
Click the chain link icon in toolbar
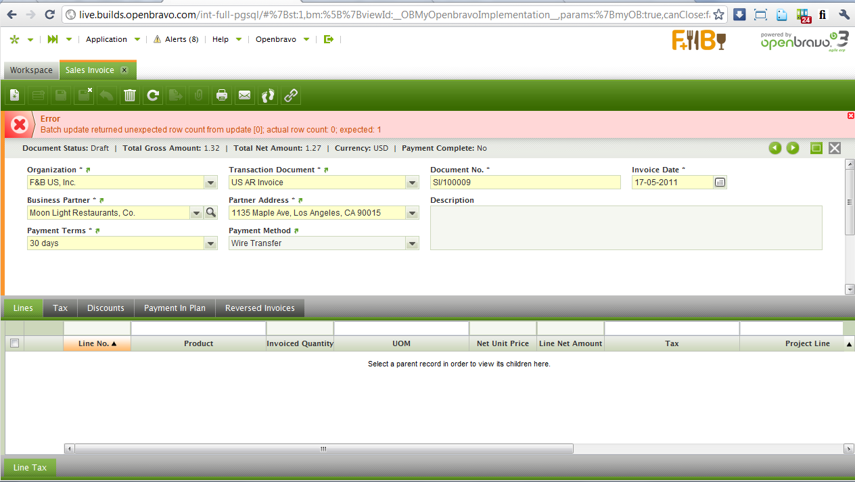291,96
